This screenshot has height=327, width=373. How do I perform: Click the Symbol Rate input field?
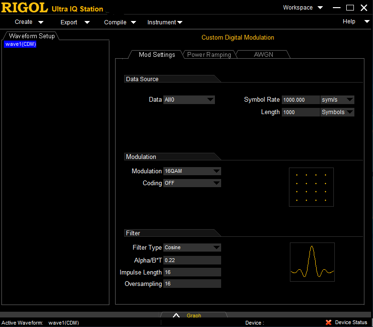point(300,100)
